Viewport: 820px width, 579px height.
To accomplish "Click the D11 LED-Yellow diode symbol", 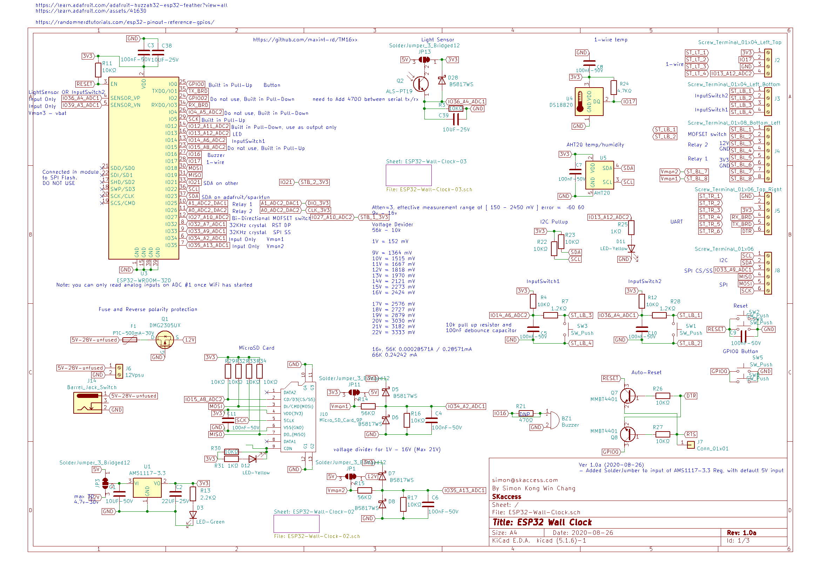I will tap(631, 249).
